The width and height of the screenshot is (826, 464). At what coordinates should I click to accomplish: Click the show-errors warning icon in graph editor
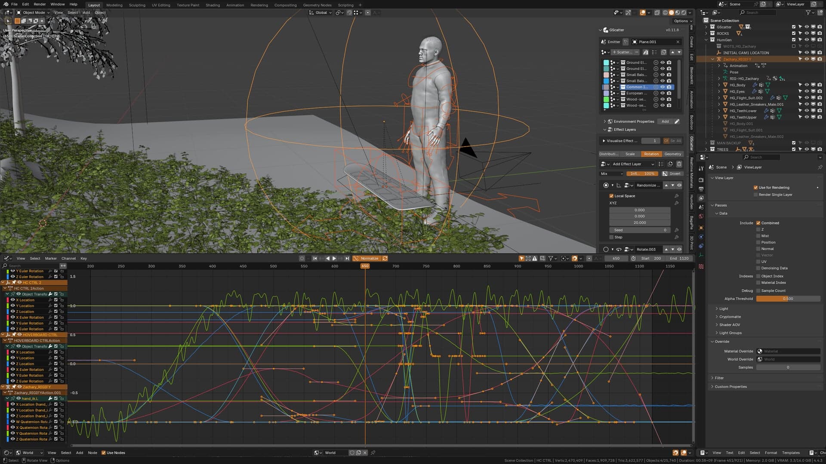(x=535, y=258)
